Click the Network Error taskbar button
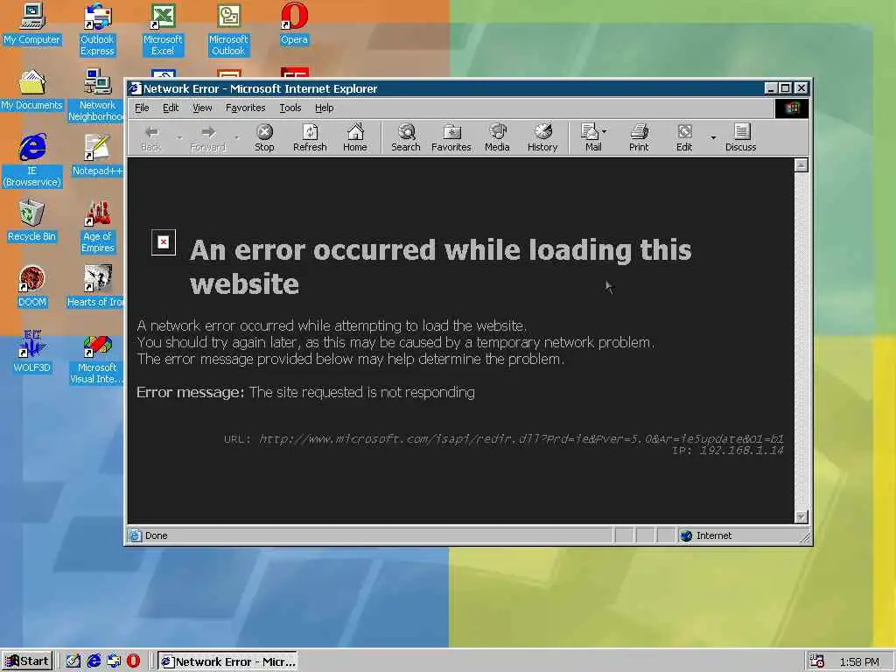Image resolution: width=896 pixels, height=672 pixels. pyautogui.click(x=227, y=661)
